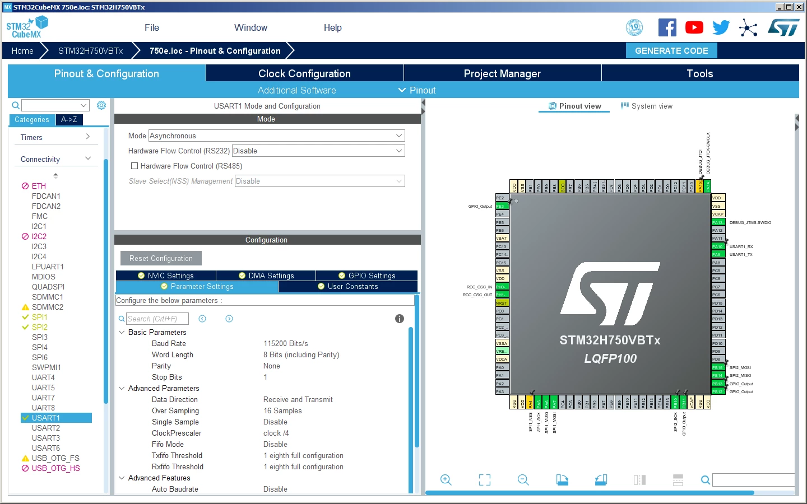Open the Pinout dropdown menu
Image resolution: width=807 pixels, height=504 pixels.
(x=417, y=90)
